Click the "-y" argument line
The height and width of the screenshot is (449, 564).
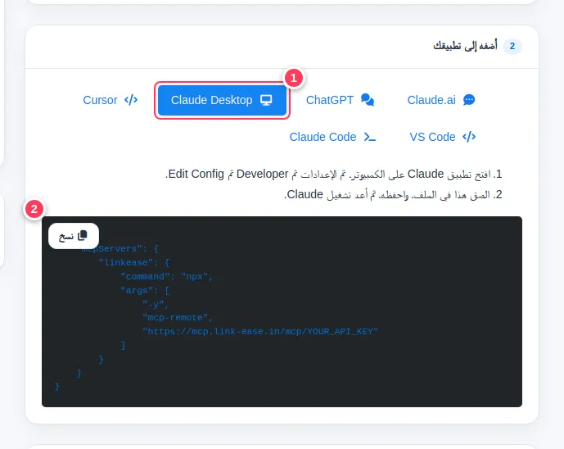pyautogui.click(x=155, y=304)
